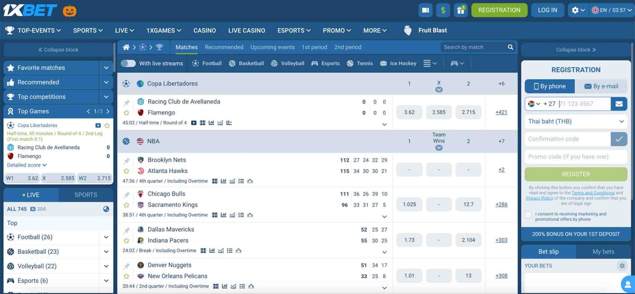Click the green REGISTRATION button
635x294 pixels.
pos(500,10)
